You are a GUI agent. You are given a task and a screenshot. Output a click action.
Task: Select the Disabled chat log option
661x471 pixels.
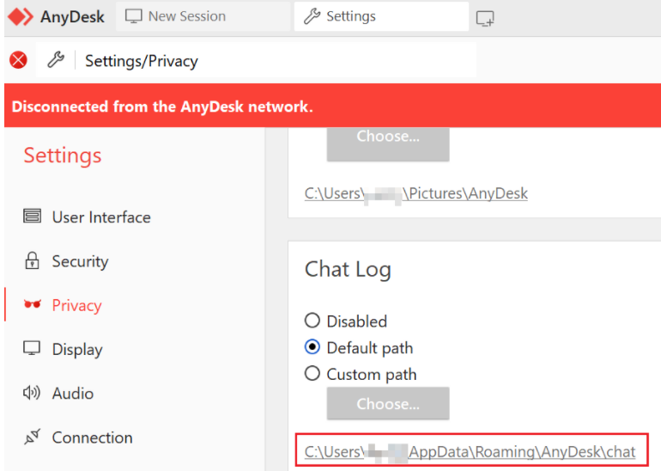pos(312,321)
